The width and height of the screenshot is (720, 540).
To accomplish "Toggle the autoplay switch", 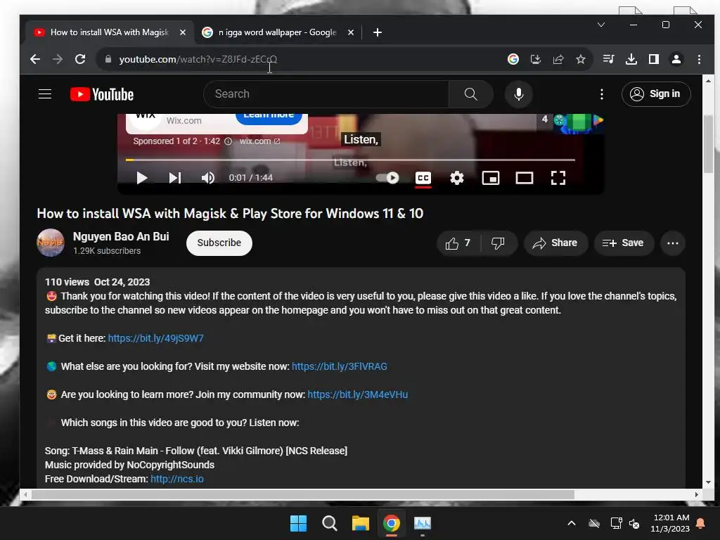I will (387, 178).
